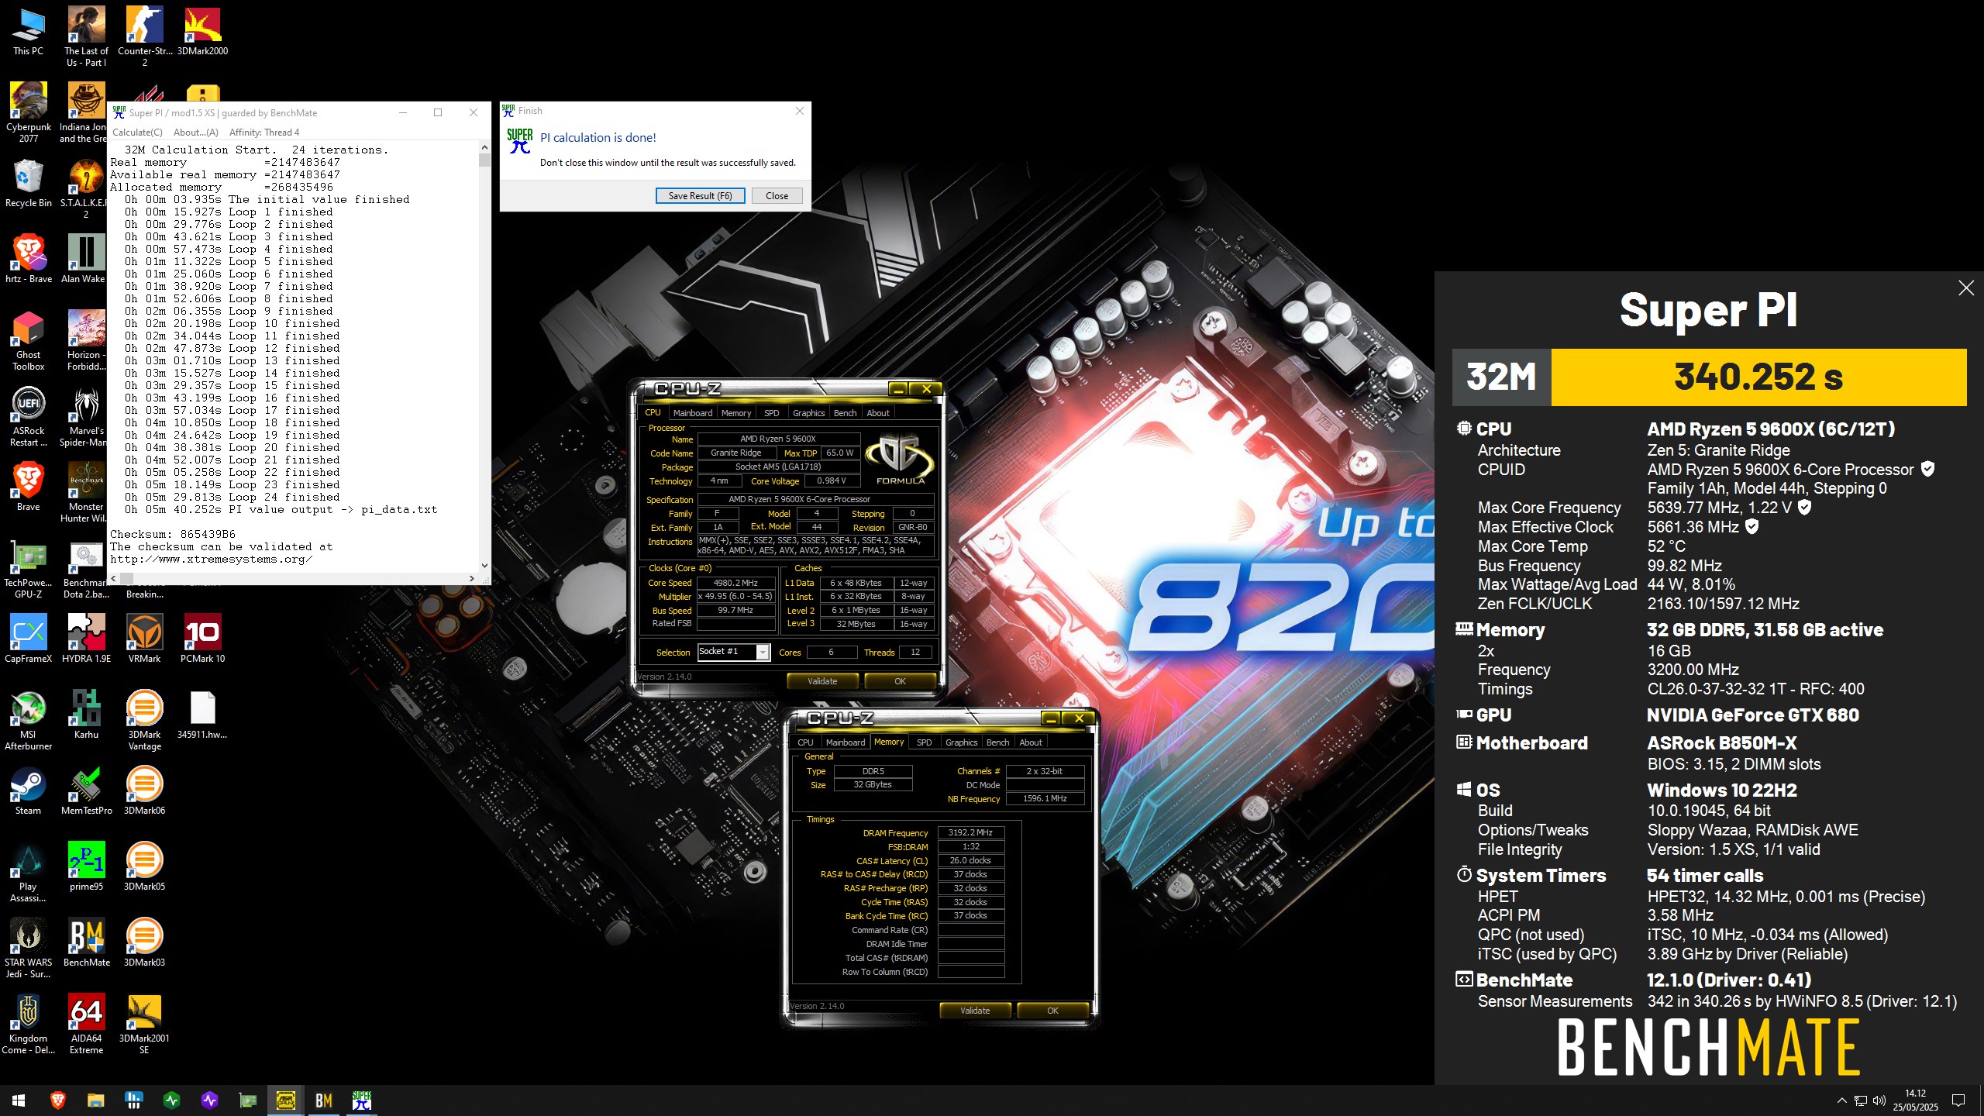
Task: Click the Super PI vertical scrollbar up arrow
Action: 484,147
